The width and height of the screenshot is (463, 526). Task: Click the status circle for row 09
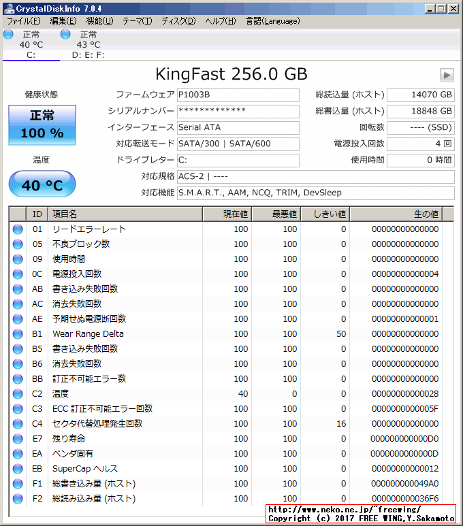click(x=18, y=259)
